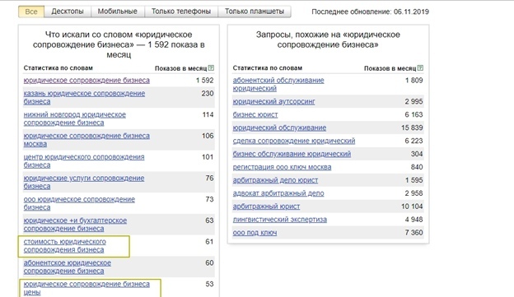Click help icon beside left «Показов в месяц»

(211, 68)
